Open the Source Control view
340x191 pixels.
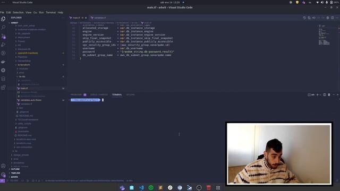pos(3,36)
